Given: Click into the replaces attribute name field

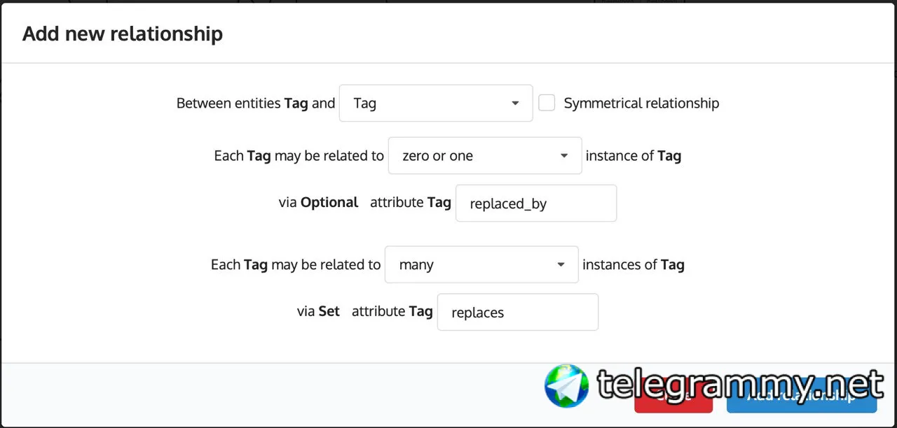Looking at the screenshot, I should [517, 313].
